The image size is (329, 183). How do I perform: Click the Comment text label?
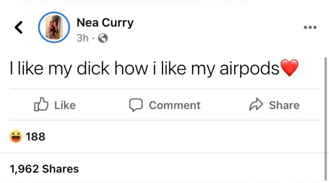(175, 105)
